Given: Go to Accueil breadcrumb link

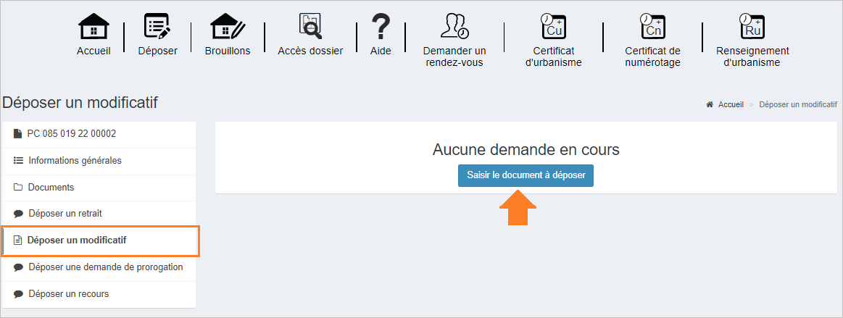Looking at the screenshot, I should (x=731, y=105).
